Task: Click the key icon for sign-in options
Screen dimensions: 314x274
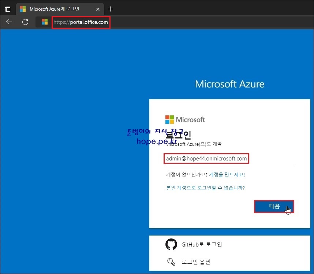Action: (171, 262)
